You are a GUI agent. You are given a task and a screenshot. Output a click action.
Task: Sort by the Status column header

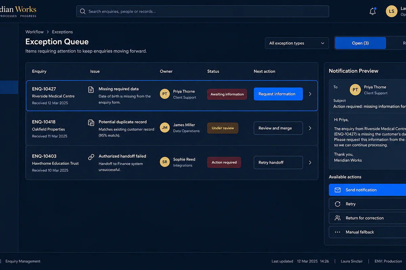pyautogui.click(x=213, y=71)
